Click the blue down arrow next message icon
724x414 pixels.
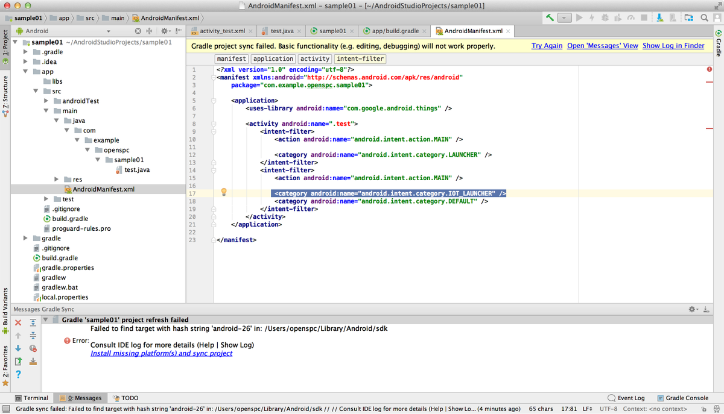click(x=18, y=348)
